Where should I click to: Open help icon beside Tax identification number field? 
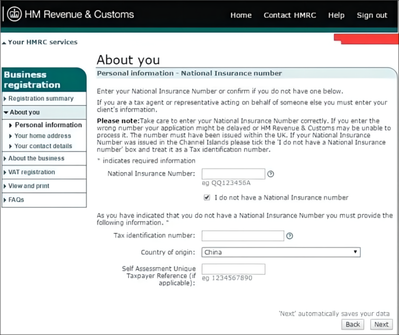(x=290, y=236)
